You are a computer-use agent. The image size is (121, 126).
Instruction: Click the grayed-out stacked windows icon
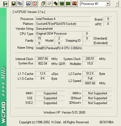(49, 4)
